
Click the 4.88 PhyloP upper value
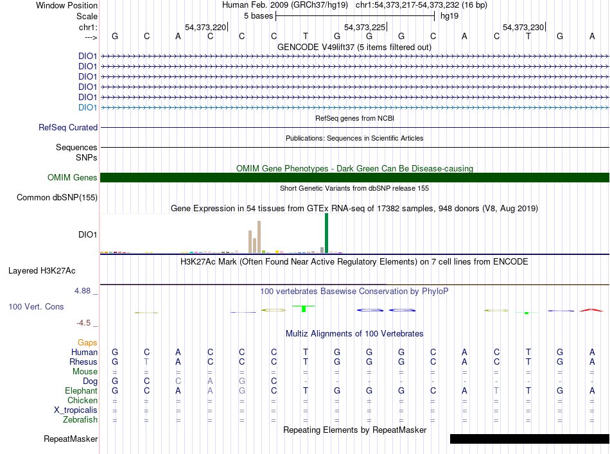[82, 291]
